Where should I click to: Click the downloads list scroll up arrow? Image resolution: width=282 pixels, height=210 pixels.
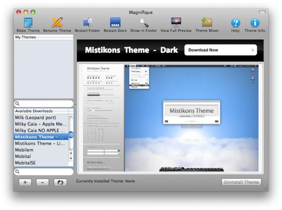point(71,153)
